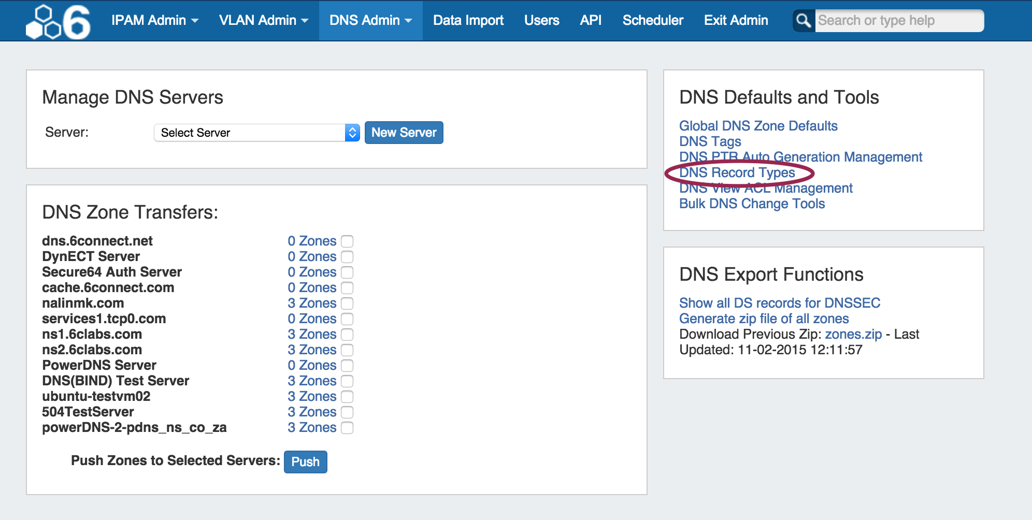Go to the Data Import tab
The height and width of the screenshot is (520, 1032).
coord(468,21)
